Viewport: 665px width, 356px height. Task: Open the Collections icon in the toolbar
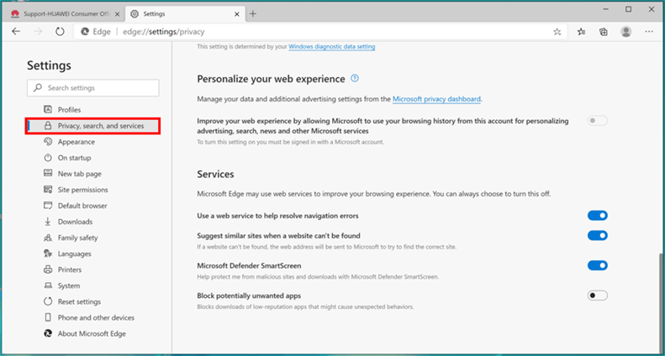[x=604, y=32]
